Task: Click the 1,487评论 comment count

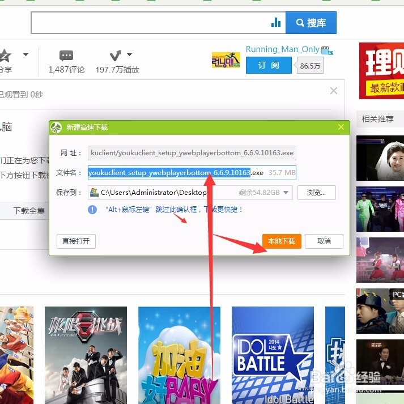Action: click(66, 70)
